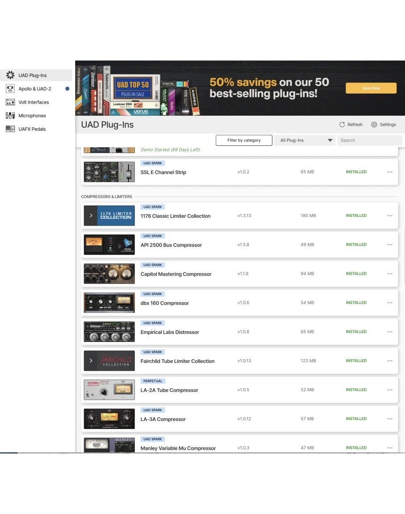Open options menu for LA-3A Compressor
This screenshot has width=405, height=514.
pyautogui.click(x=389, y=419)
